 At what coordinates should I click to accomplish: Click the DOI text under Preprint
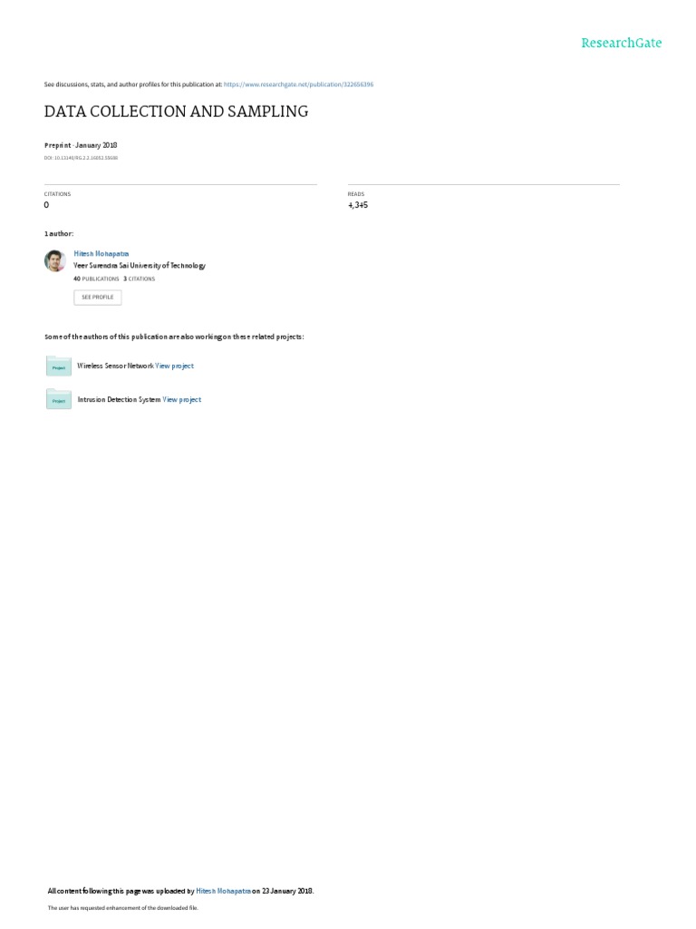point(81,158)
